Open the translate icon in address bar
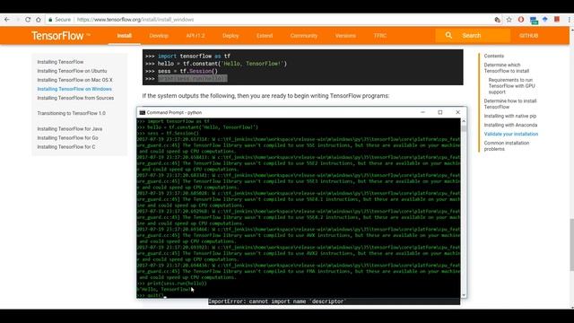This screenshot has width=574, height=323. [497, 20]
